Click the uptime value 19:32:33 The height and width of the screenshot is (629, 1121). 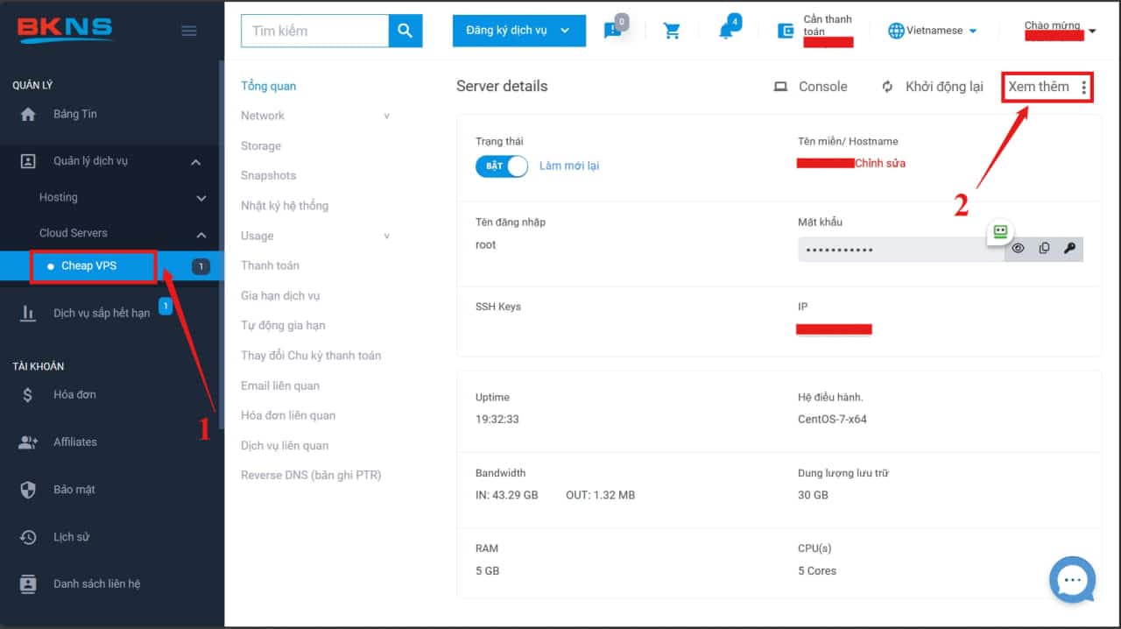pyautogui.click(x=497, y=419)
